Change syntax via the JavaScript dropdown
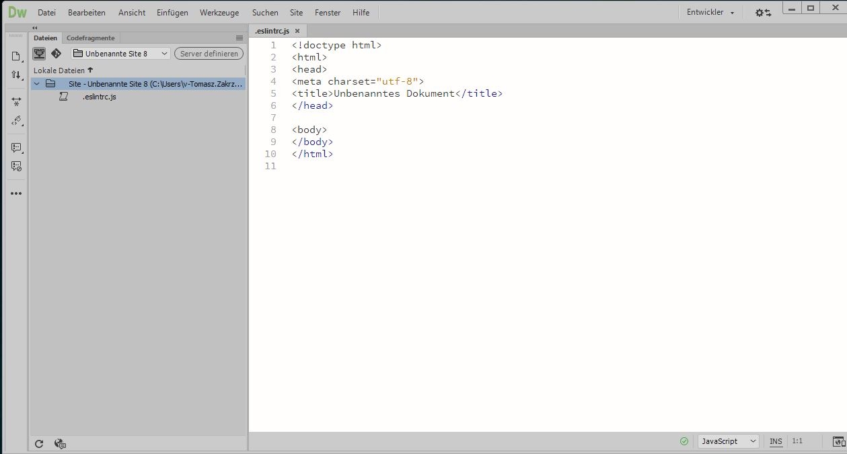Image resolution: width=847 pixels, height=454 pixels. pos(727,441)
